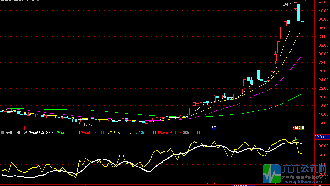Image resolution: width=330 pixels, height=186 pixels.
Task: Open the 无涯三维综合 indicator name
Action: [16, 133]
